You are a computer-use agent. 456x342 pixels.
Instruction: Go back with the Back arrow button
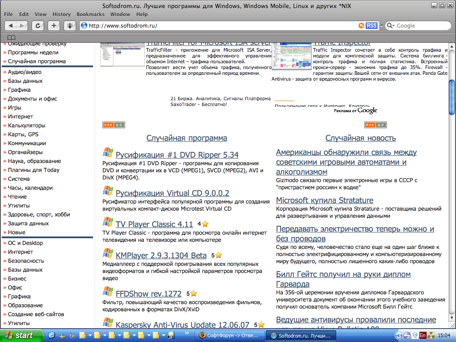click(11, 25)
